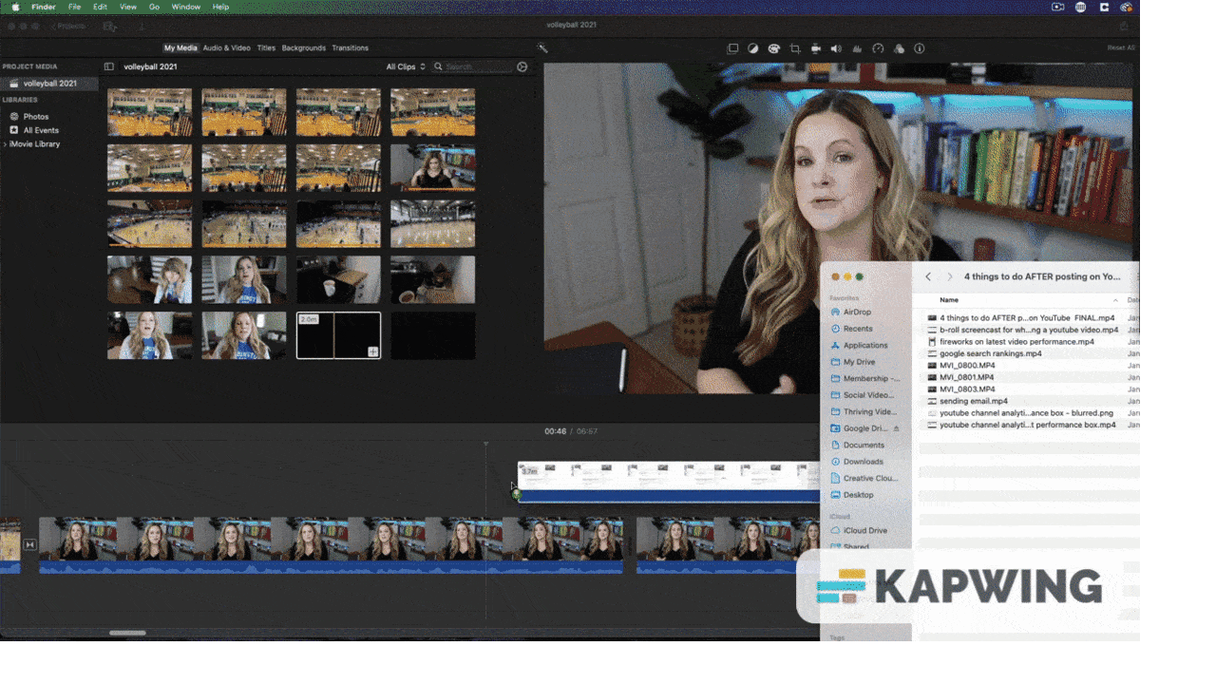Click the timeline horizontal scrollbar
Screen dimensions: 1216x684
coord(127,633)
